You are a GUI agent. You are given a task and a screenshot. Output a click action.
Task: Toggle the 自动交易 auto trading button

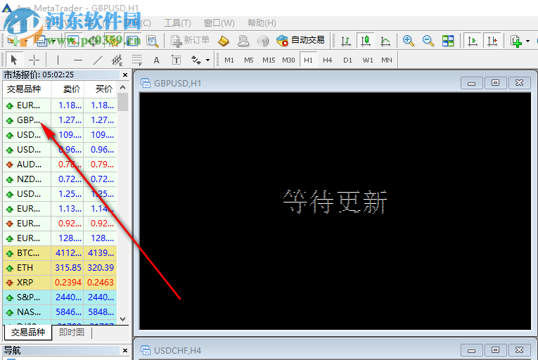(300, 41)
